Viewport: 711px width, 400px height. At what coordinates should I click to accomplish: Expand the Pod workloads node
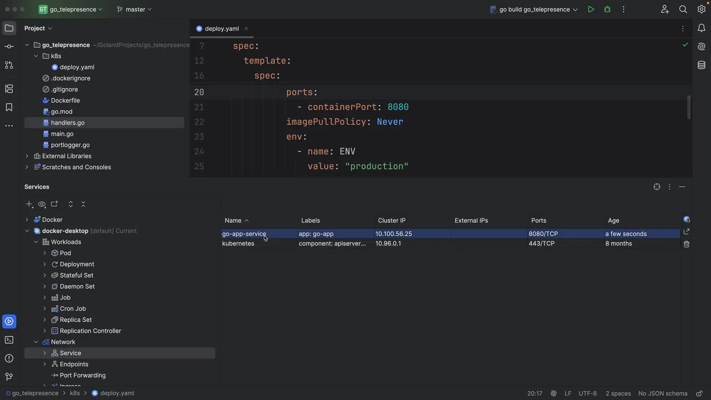click(x=45, y=253)
